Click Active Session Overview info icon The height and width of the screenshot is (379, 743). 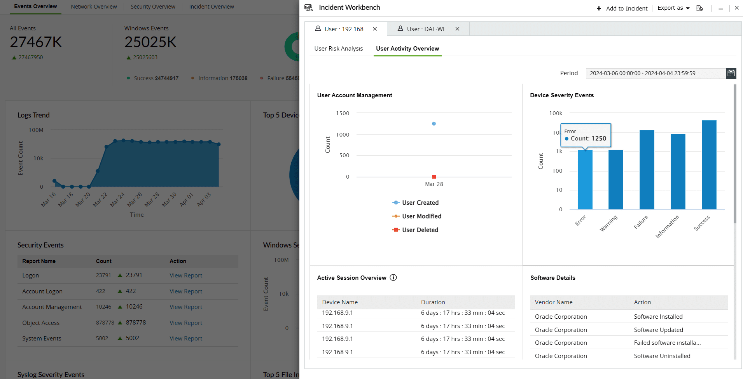[x=393, y=277]
